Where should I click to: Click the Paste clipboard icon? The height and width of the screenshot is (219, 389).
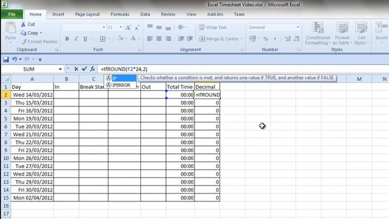[x=10, y=28]
